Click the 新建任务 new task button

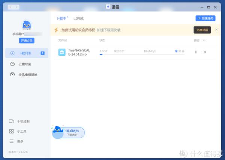click(205, 18)
